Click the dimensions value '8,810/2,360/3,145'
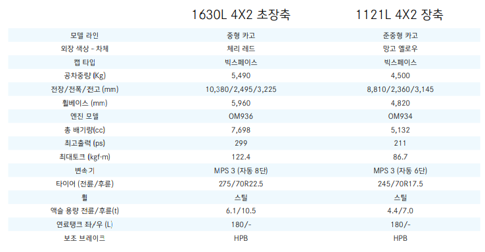 point(400,89)
